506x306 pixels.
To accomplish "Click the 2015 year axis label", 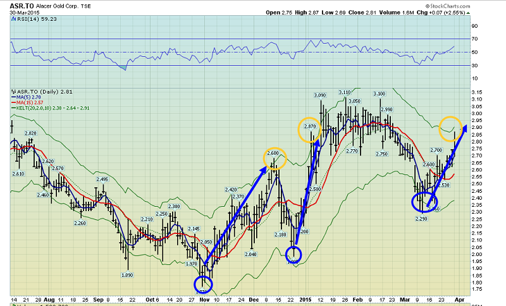I will [305, 300].
